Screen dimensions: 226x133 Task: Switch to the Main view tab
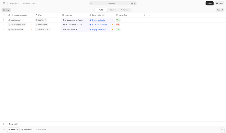[13, 130]
